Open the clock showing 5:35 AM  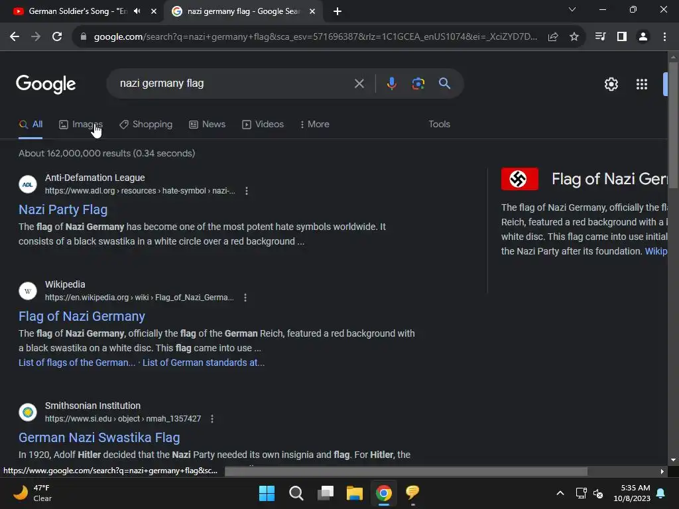632,493
